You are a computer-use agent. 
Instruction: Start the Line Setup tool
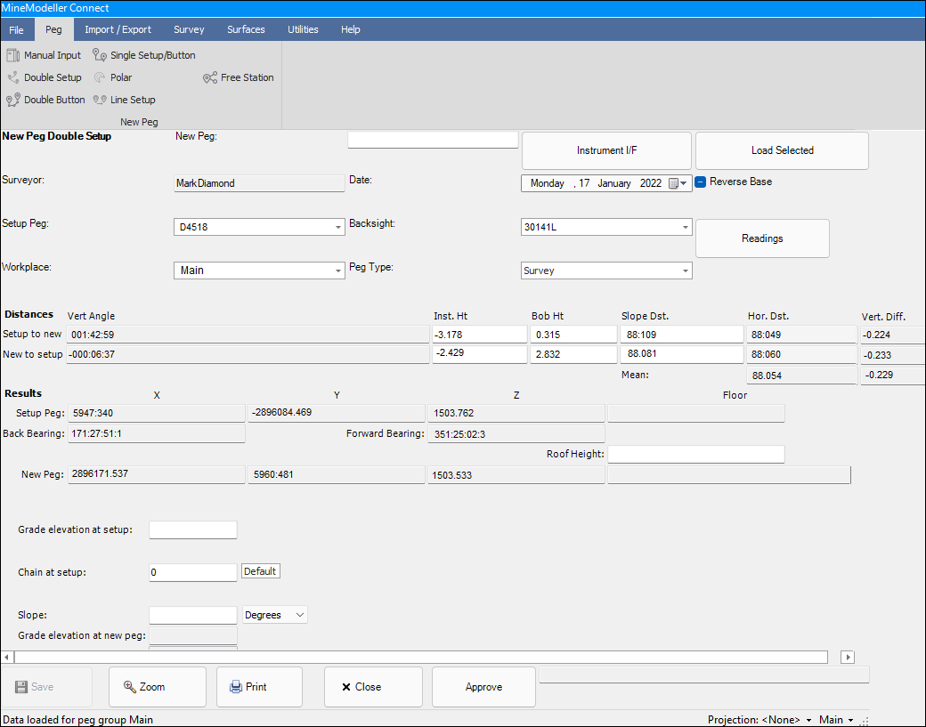pos(124,100)
